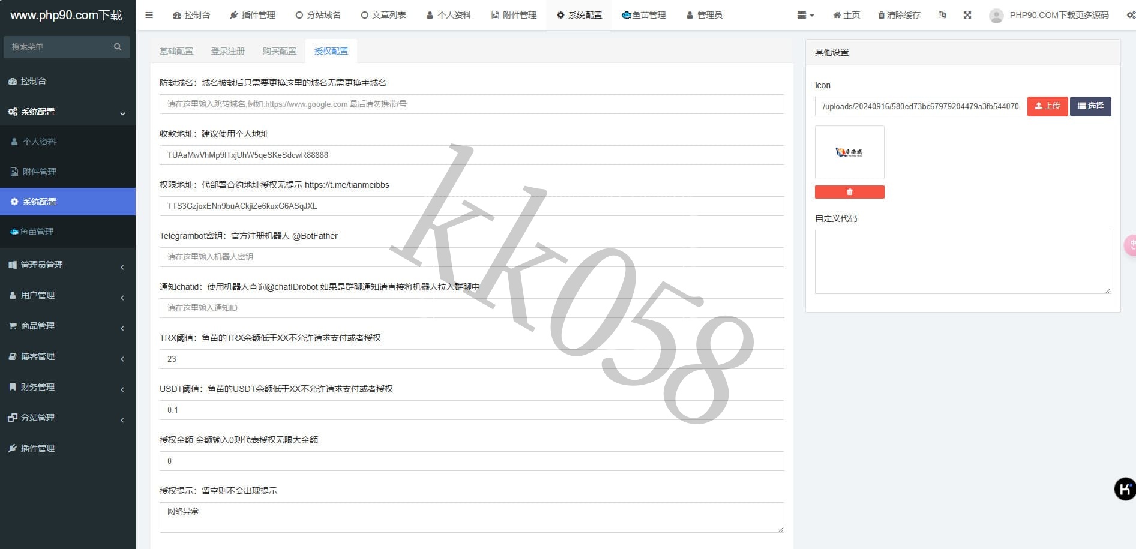The width and height of the screenshot is (1136, 549).
Task: Click the search magnifier icon in sidebar
Action: [x=118, y=47]
